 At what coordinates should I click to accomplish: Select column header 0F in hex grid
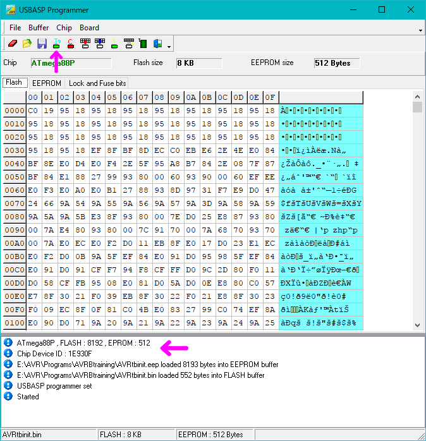point(270,97)
